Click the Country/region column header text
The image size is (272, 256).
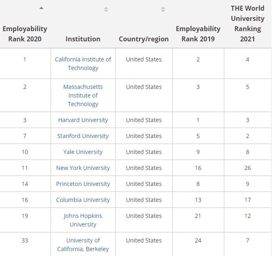coord(144,39)
